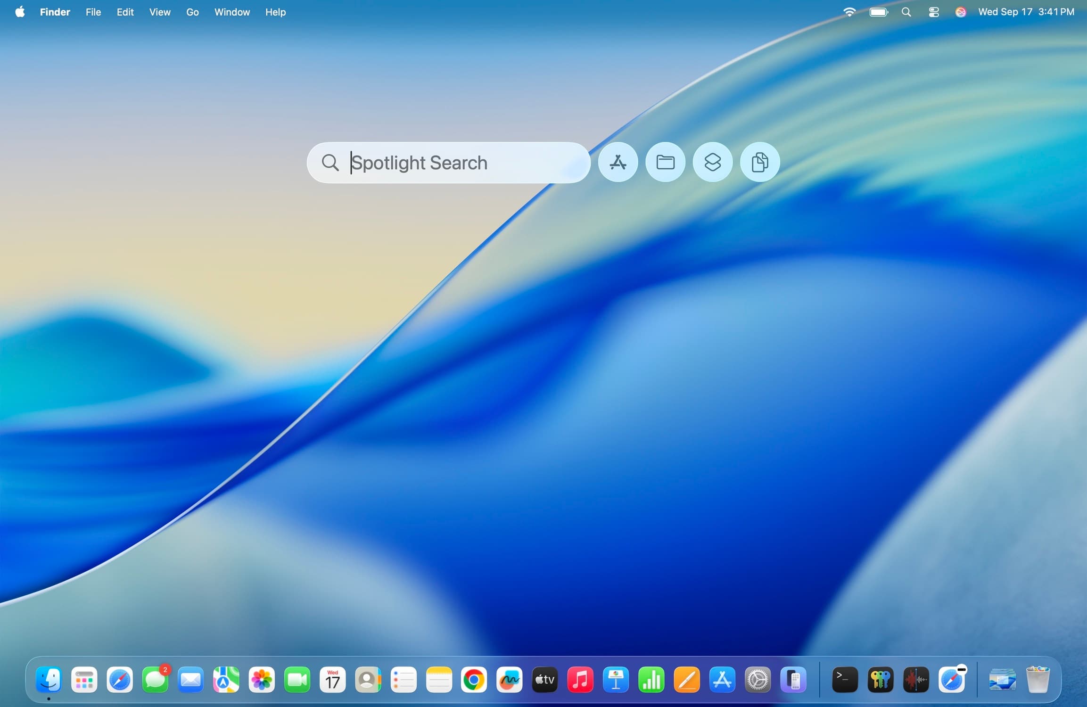Launch Voice Memos
The width and height of the screenshot is (1087, 707).
point(915,680)
